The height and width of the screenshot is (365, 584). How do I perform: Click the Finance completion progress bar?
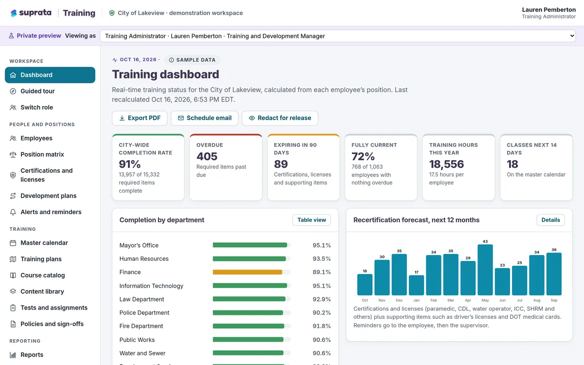252,272
